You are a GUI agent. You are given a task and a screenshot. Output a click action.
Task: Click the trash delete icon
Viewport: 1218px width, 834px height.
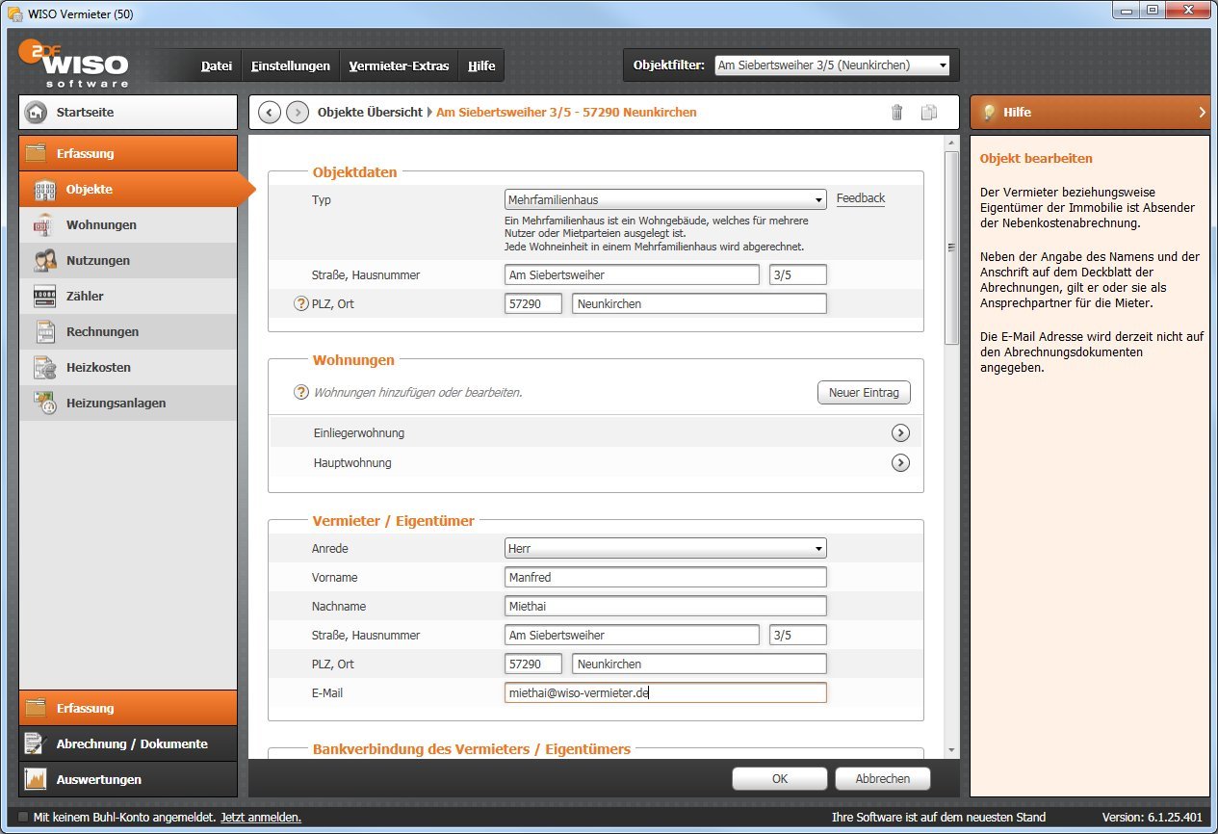pyautogui.click(x=896, y=112)
